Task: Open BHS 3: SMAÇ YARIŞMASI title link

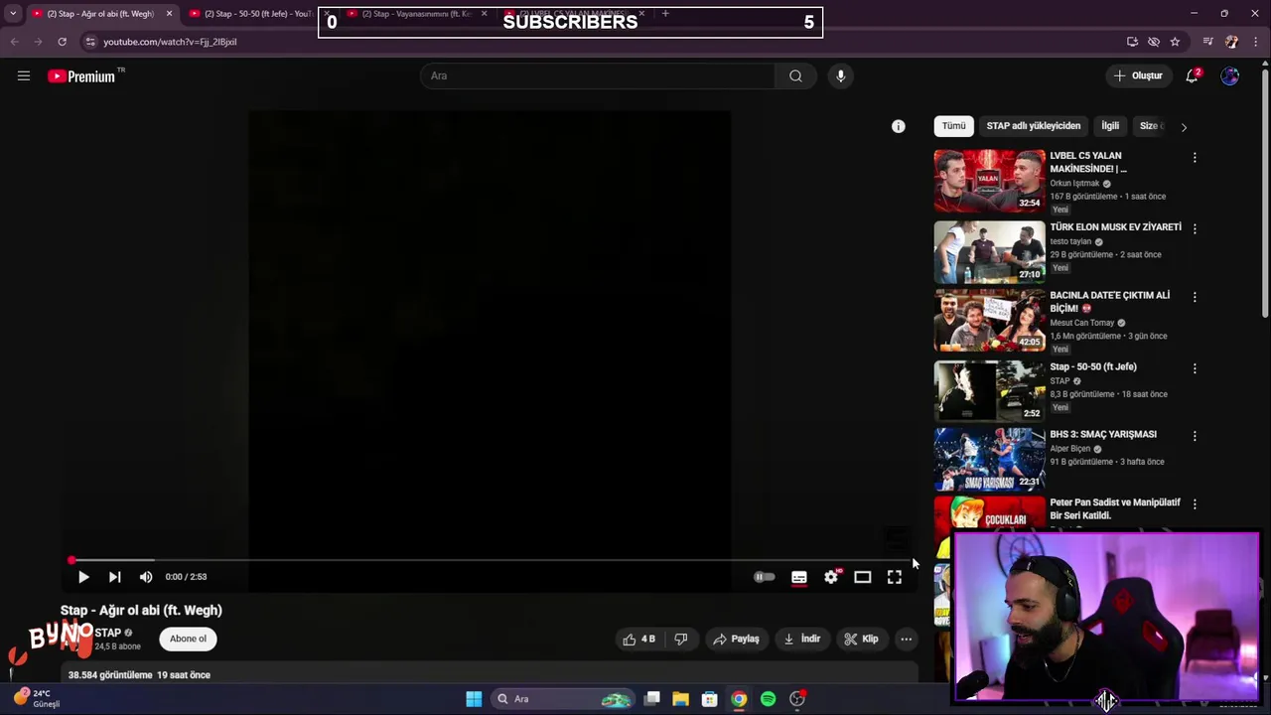Action: click(x=1103, y=434)
